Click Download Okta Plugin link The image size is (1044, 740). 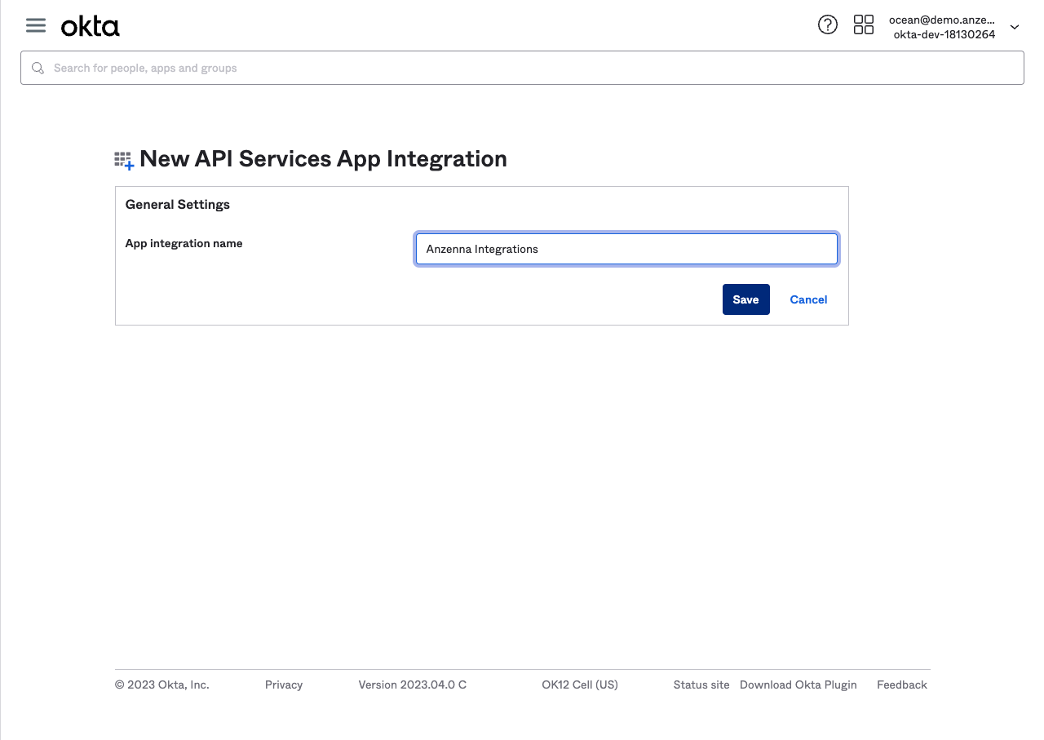pos(798,685)
